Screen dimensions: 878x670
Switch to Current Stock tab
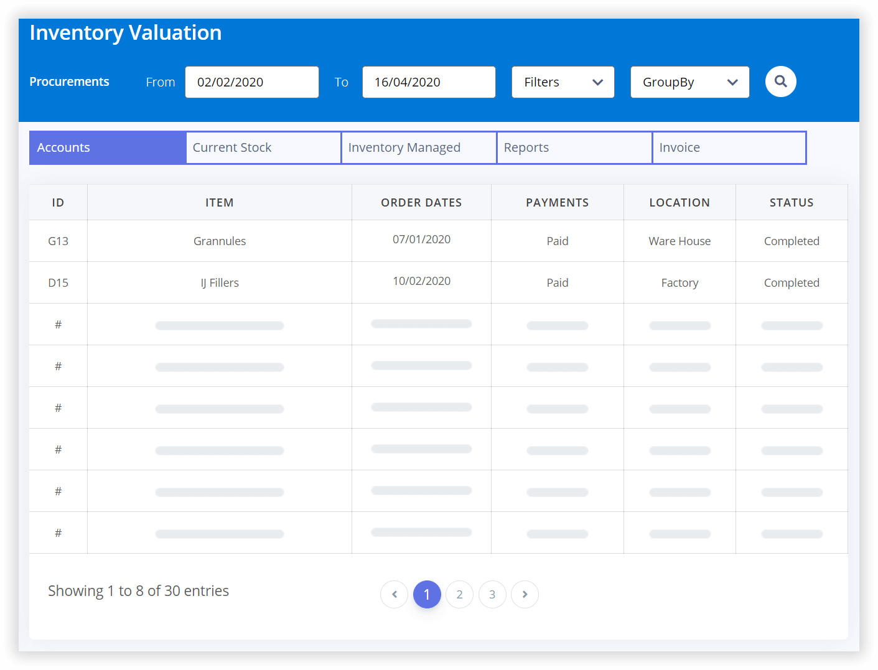[x=263, y=147]
